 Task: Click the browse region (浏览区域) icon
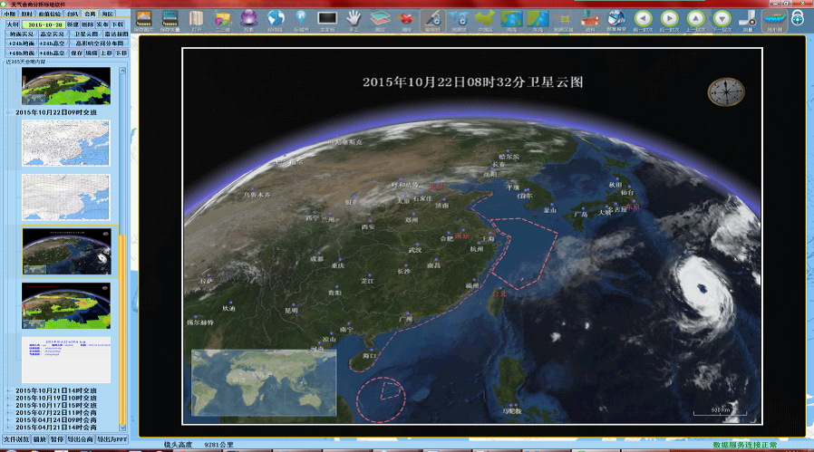(564, 21)
